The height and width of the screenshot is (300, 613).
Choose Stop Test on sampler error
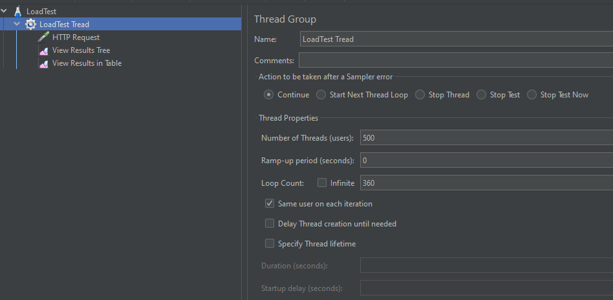point(482,95)
